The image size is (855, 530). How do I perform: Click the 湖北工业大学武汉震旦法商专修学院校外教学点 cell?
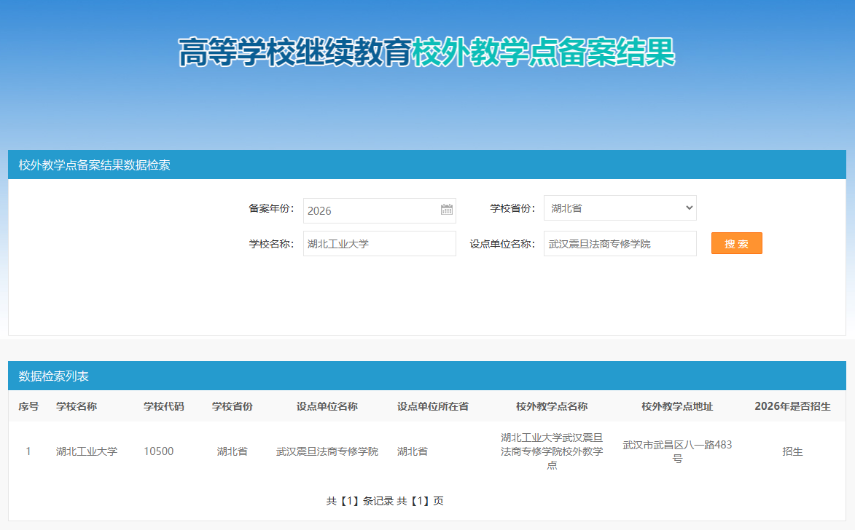click(x=552, y=451)
